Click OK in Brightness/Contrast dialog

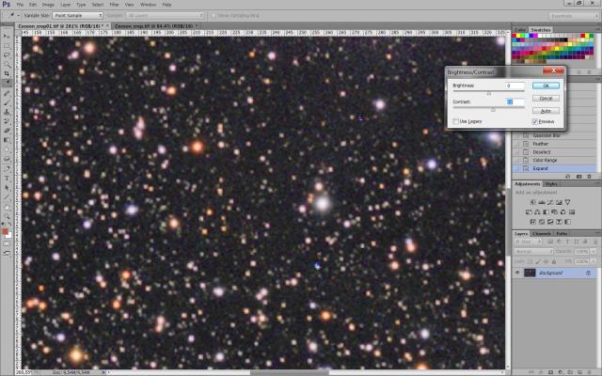[x=546, y=86]
